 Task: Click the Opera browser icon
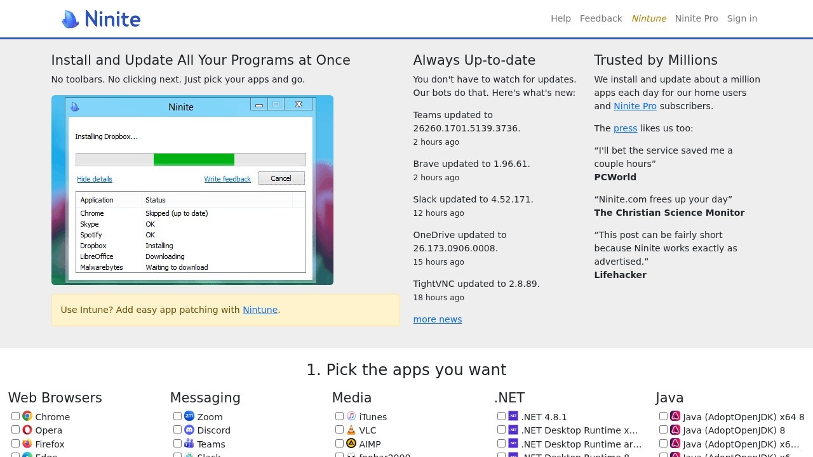coord(27,430)
